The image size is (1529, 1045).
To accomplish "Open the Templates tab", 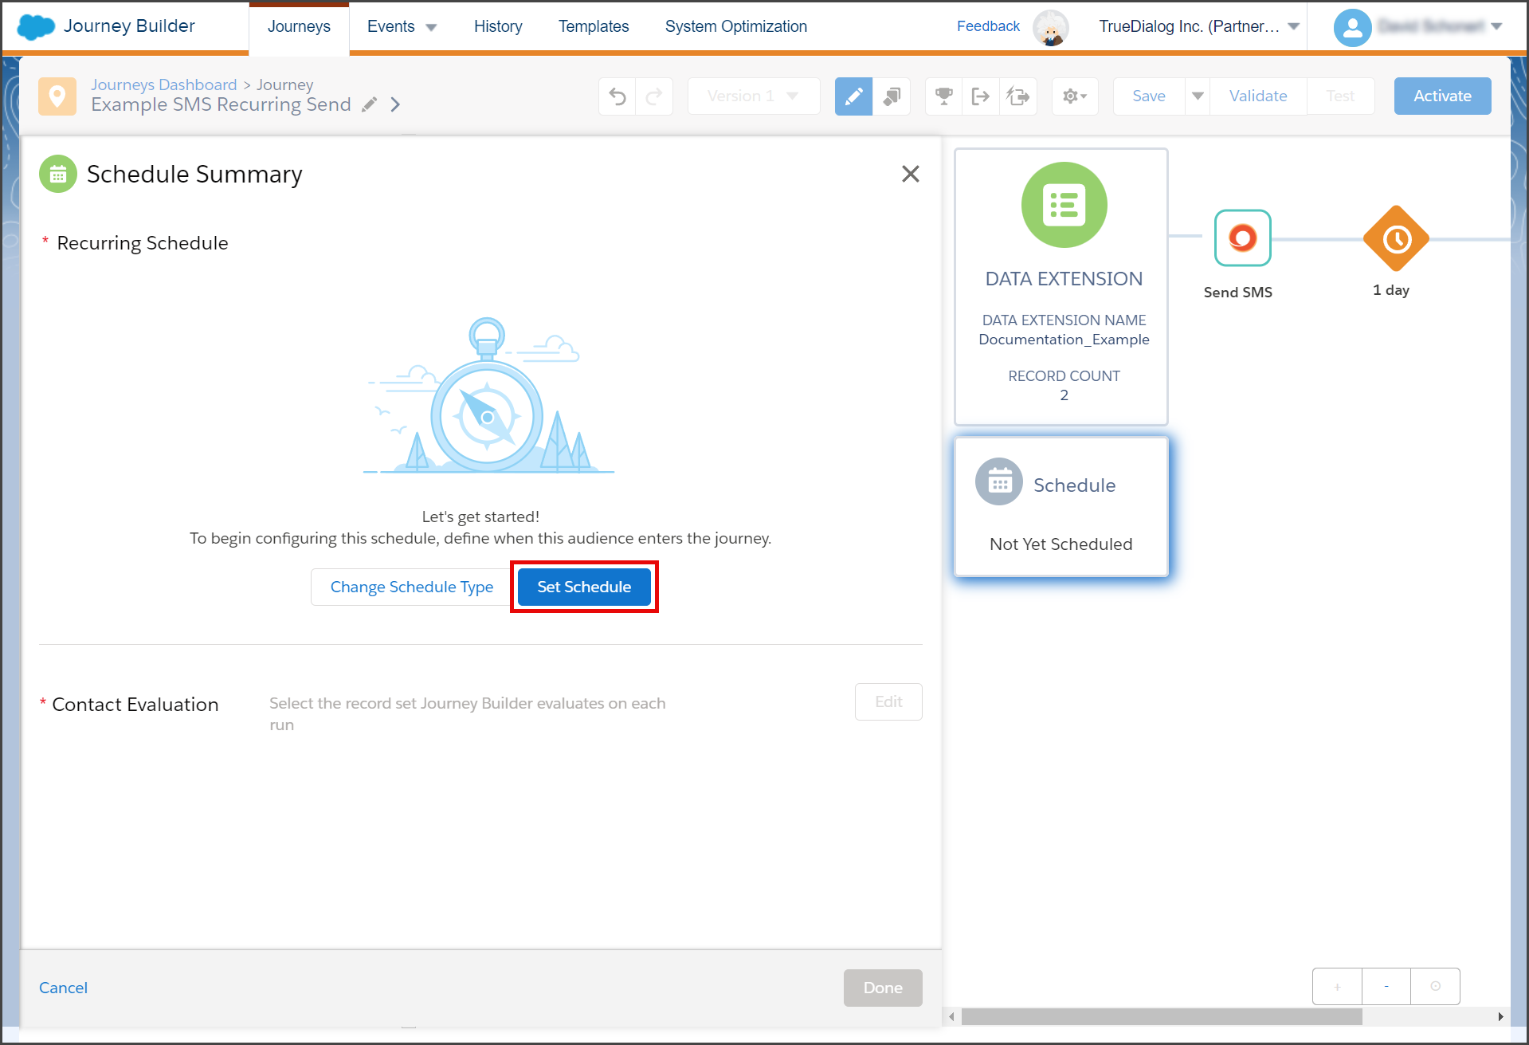I will pos(594,26).
